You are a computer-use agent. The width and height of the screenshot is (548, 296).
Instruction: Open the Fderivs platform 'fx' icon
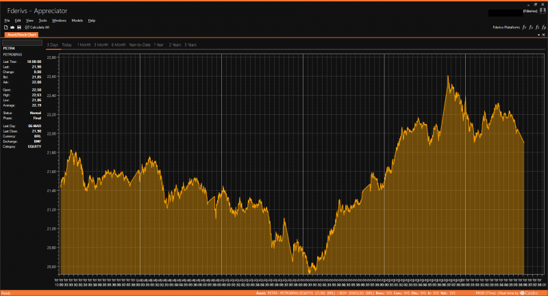pos(530,27)
